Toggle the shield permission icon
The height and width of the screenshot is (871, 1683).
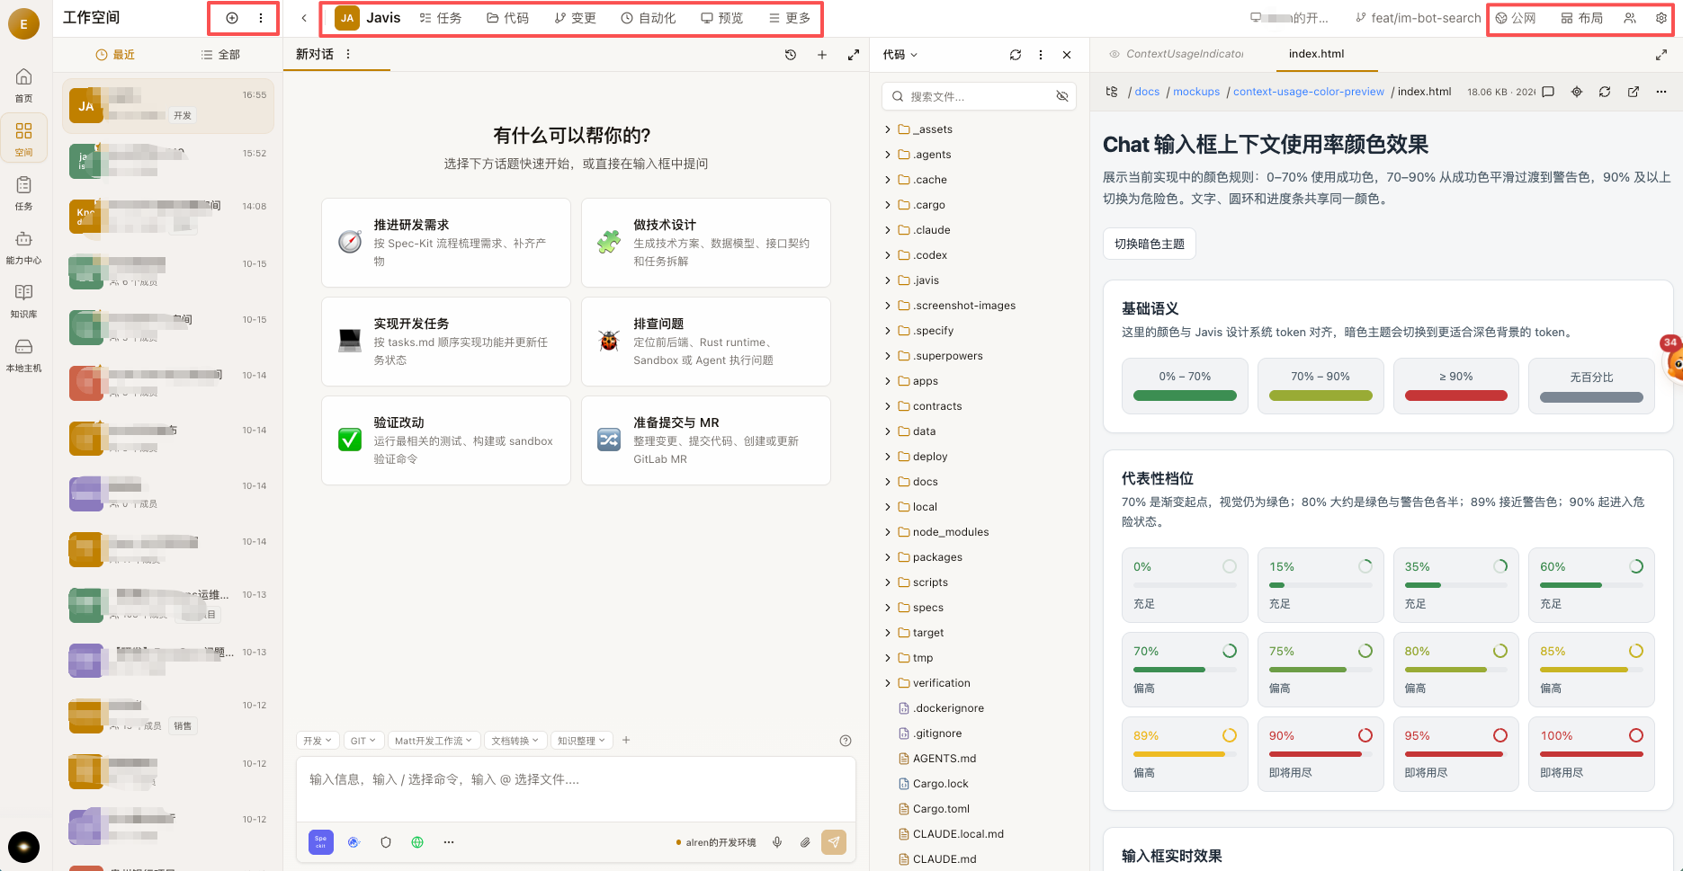386,842
